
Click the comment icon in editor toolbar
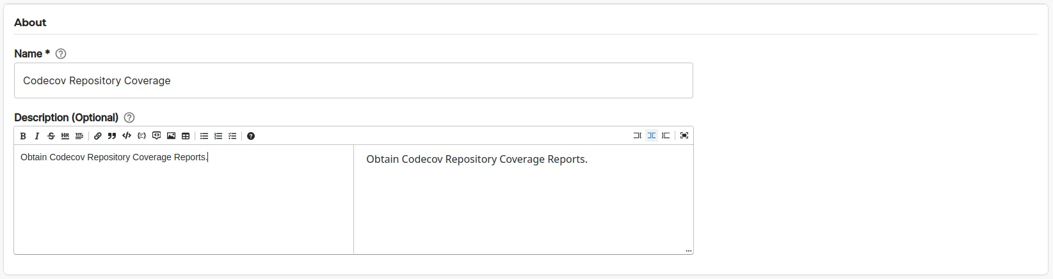point(156,136)
